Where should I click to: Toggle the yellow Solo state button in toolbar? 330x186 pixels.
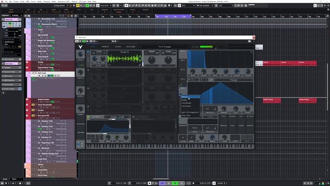(78, 6)
